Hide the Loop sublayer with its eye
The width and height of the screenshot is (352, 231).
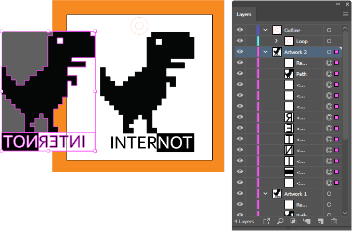[240, 41]
